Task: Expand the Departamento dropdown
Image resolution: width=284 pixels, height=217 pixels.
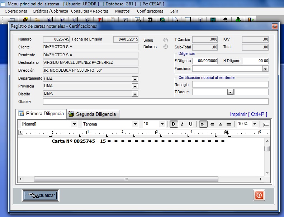Action: click(135, 79)
